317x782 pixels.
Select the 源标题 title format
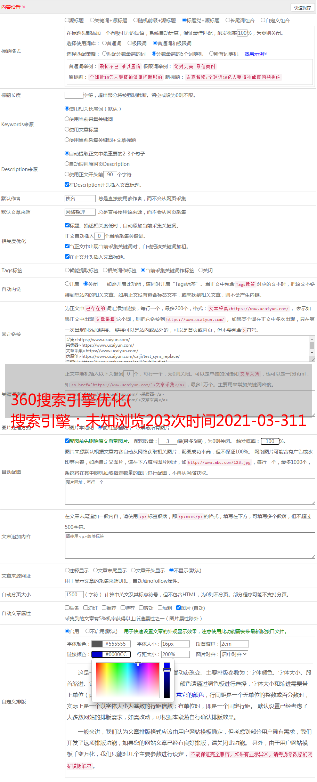(x=67, y=20)
